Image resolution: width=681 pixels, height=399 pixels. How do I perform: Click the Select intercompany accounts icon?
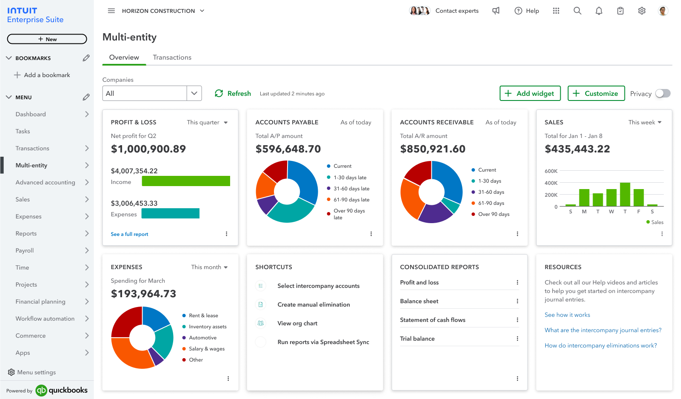pos(261,286)
